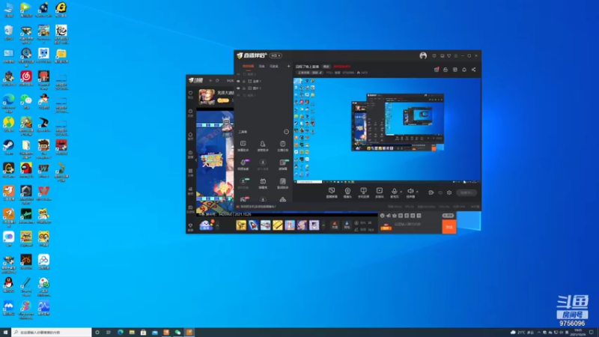Click the emoji face icon above the chat input
This screenshot has height=337, width=599.
[x=383, y=216]
